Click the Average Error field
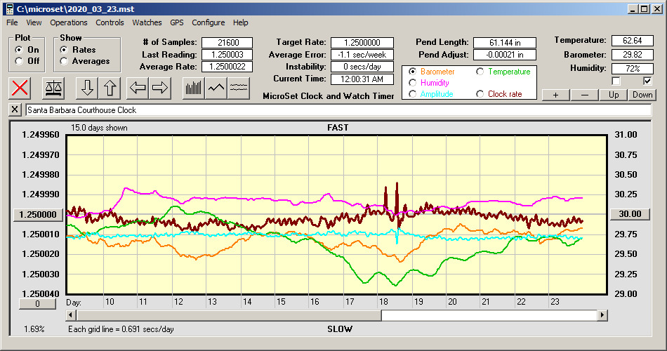 point(362,55)
